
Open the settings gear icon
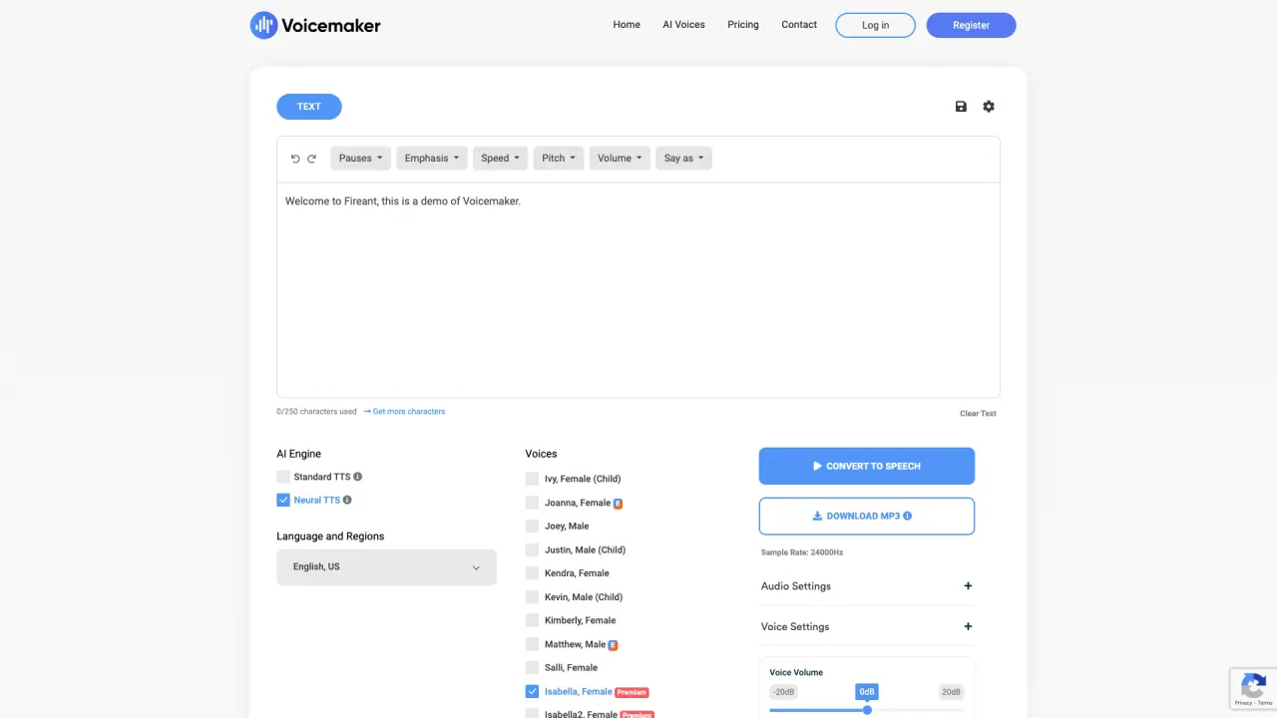[x=989, y=107]
